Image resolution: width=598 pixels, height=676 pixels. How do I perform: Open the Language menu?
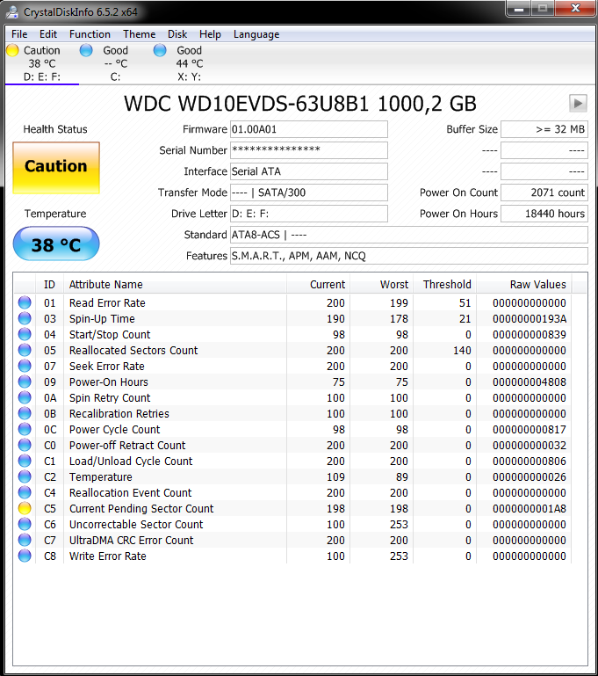click(256, 34)
